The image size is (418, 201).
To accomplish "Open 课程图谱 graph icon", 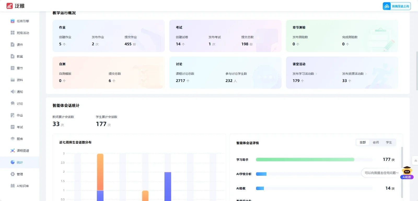I will [x=13, y=150].
